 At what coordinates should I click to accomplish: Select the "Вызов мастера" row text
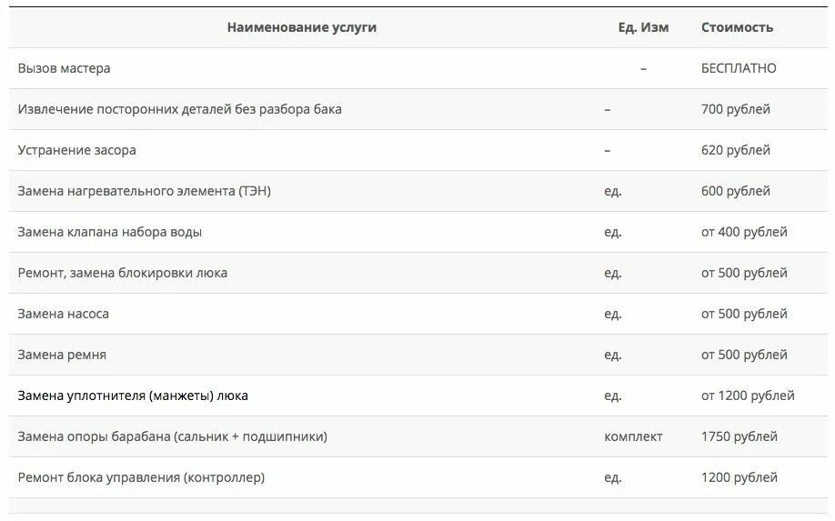point(64,68)
